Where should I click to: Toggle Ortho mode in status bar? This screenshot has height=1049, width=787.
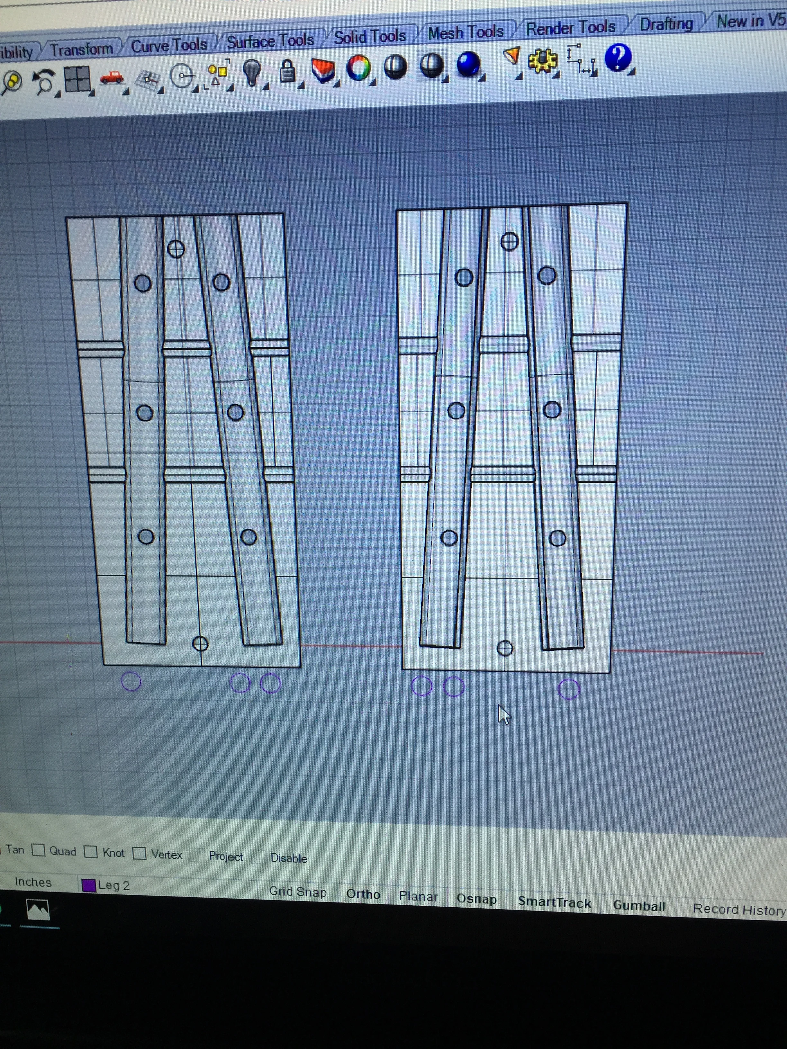pyautogui.click(x=363, y=894)
